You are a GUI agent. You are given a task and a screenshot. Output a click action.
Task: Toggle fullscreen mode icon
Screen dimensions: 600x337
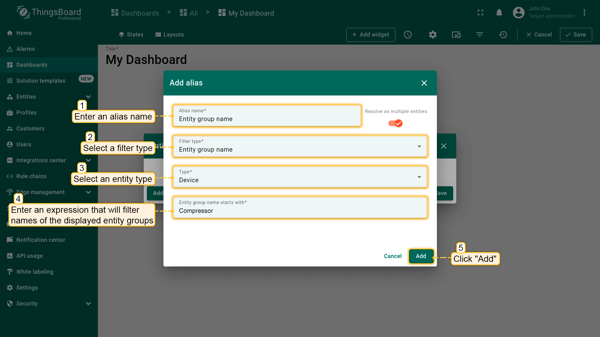click(x=480, y=13)
